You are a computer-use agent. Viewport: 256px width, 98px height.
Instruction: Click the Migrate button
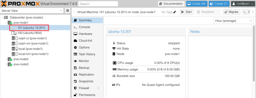(231, 12)
